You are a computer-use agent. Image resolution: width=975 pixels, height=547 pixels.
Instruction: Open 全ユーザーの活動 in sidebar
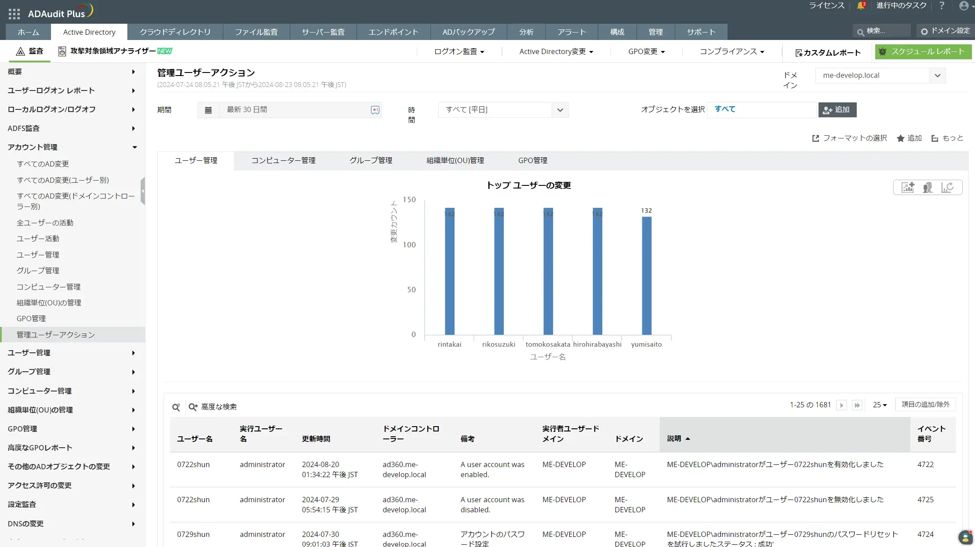(45, 223)
